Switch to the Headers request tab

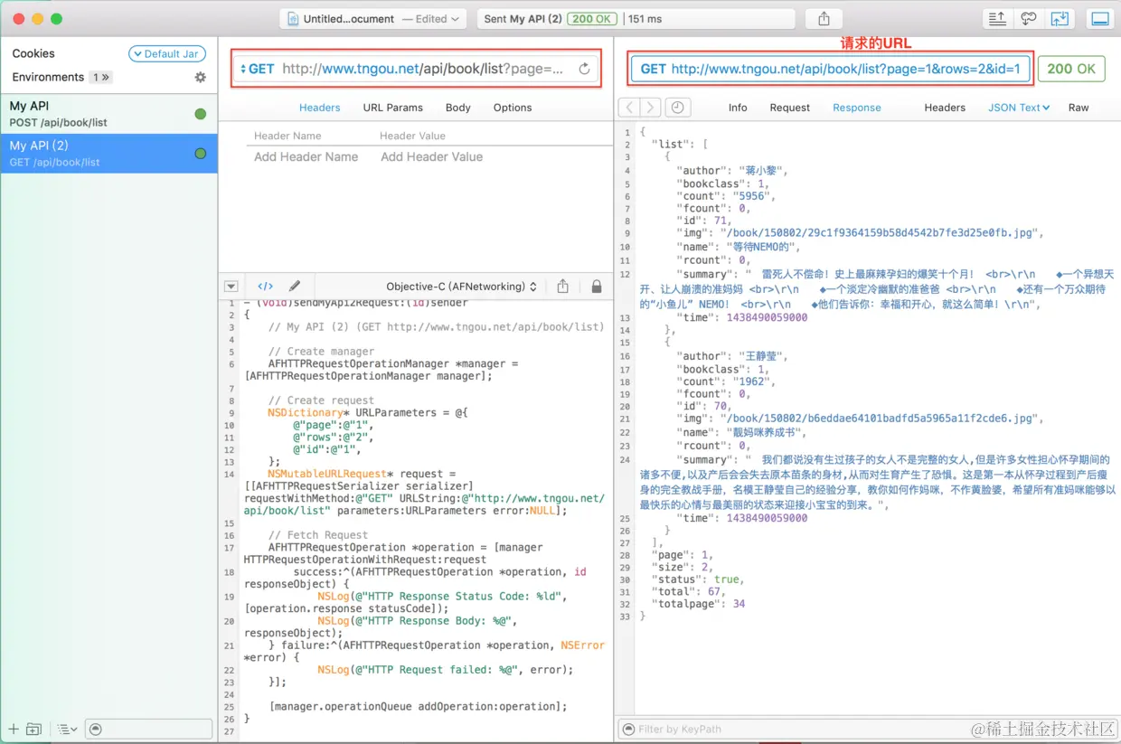coord(320,108)
